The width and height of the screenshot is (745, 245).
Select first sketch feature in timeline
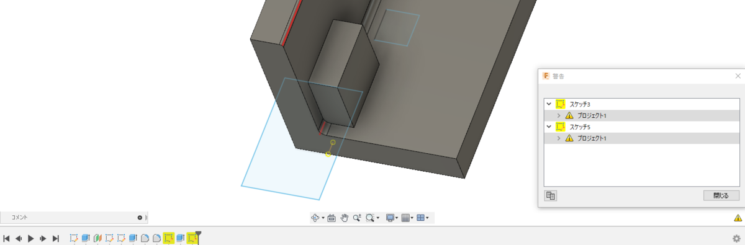pos(74,238)
